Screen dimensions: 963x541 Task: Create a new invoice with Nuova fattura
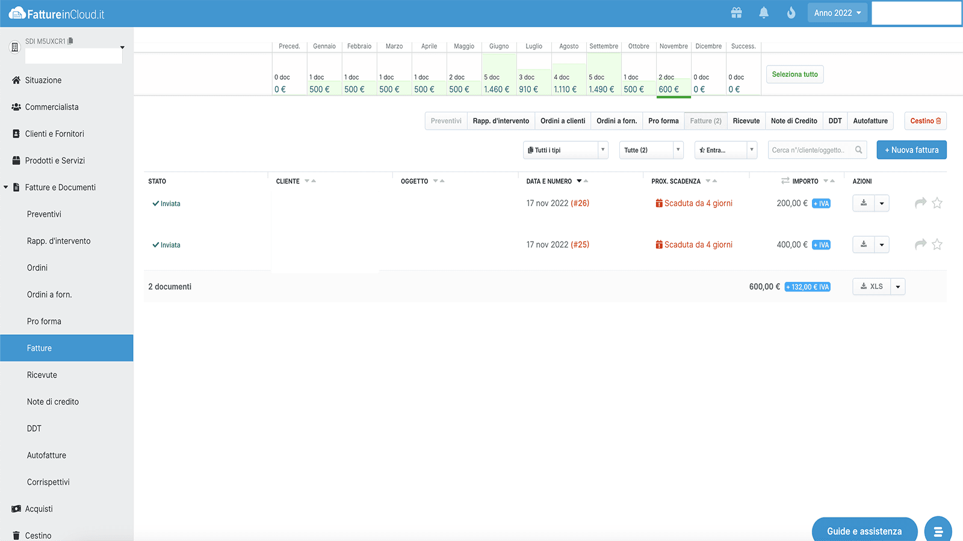[911, 150]
